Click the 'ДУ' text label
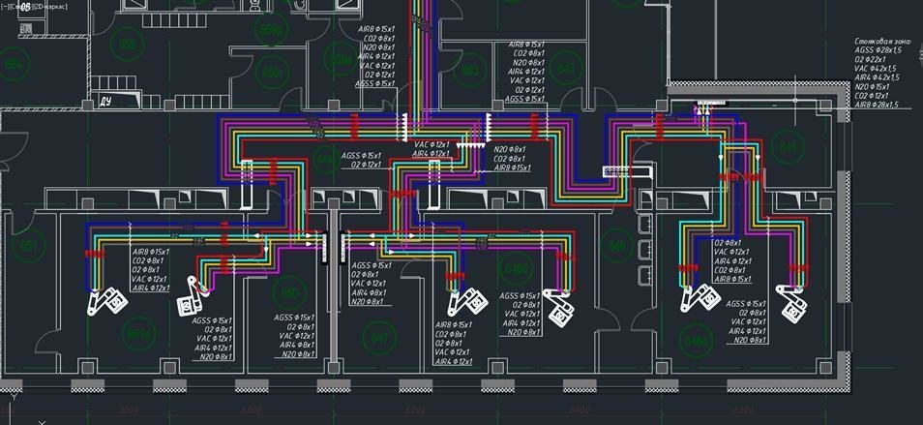Image resolution: width=923 pixels, height=425 pixels. click(106, 100)
